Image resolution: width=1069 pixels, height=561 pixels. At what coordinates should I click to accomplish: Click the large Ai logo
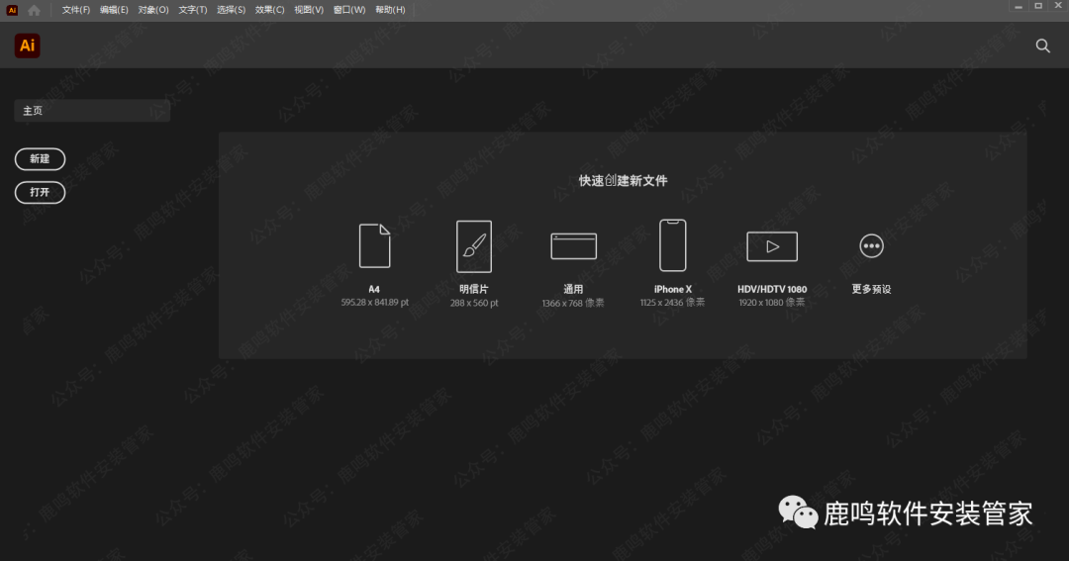coord(28,46)
